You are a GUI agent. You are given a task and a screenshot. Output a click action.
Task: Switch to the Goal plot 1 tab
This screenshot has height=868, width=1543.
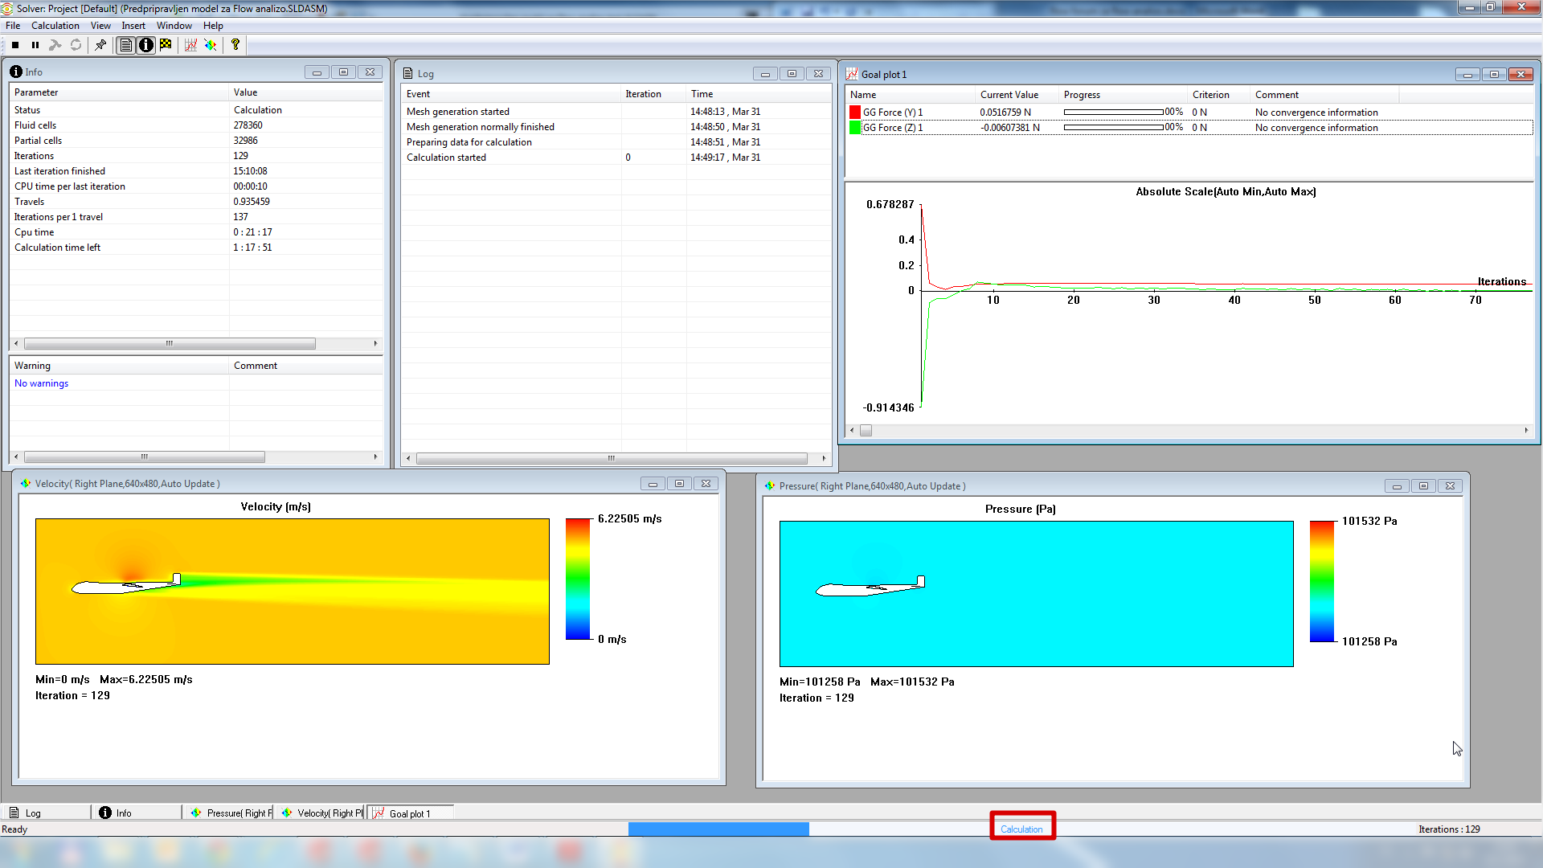pos(410,813)
